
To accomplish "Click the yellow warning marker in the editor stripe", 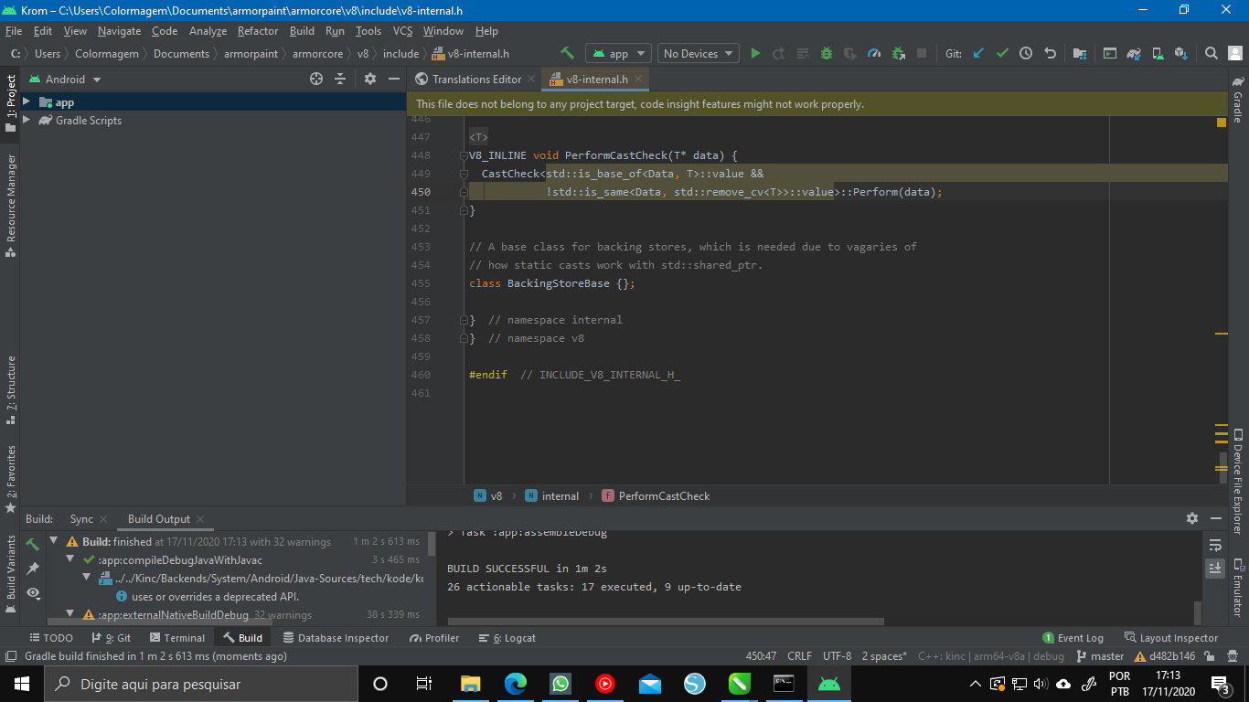I will pyautogui.click(x=1222, y=122).
